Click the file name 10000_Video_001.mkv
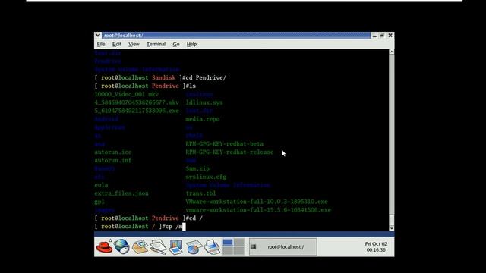The width and height of the screenshot is (486, 273). [x=127, y=94]
